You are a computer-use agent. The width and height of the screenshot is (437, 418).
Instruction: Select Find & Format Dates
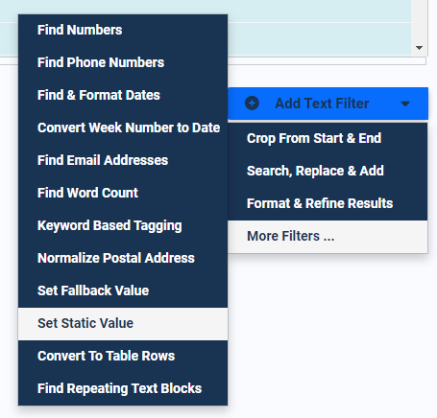[123, 95]
